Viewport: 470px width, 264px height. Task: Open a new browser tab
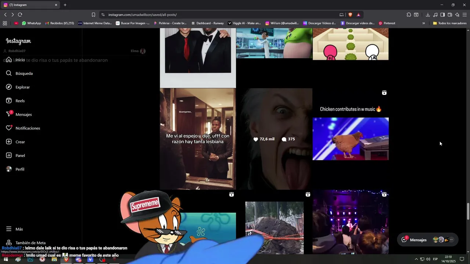(65, 5)
